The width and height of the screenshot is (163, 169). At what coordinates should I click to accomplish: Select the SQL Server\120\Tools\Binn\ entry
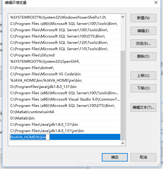click(x=64, y=43)
